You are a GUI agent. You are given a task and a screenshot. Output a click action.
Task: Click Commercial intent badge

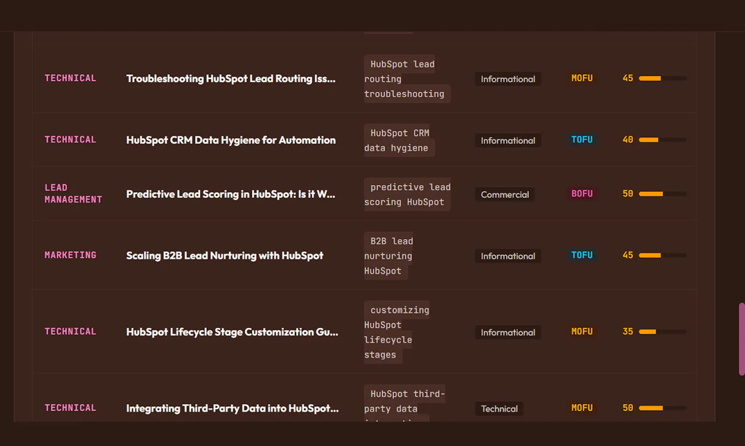505,194
